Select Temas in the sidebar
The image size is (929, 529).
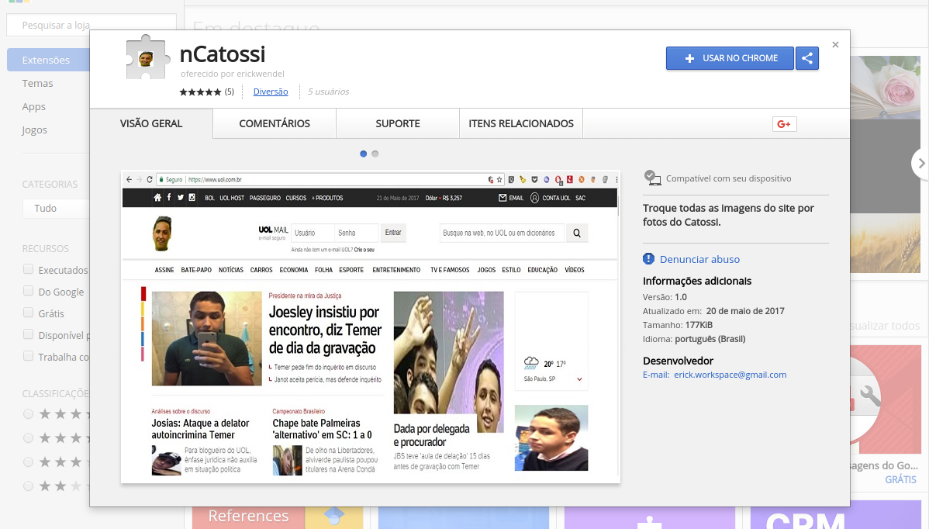[37, 84]
